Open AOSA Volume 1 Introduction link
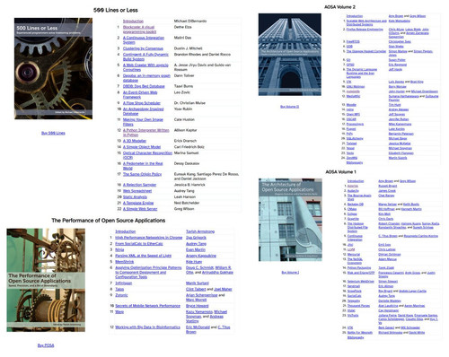 [356, 181]
